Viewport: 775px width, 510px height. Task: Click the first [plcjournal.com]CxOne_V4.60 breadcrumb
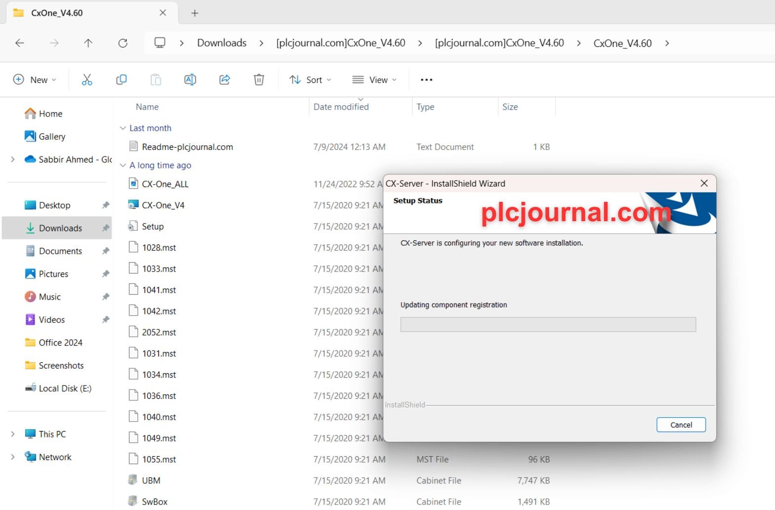pos(341,43)
